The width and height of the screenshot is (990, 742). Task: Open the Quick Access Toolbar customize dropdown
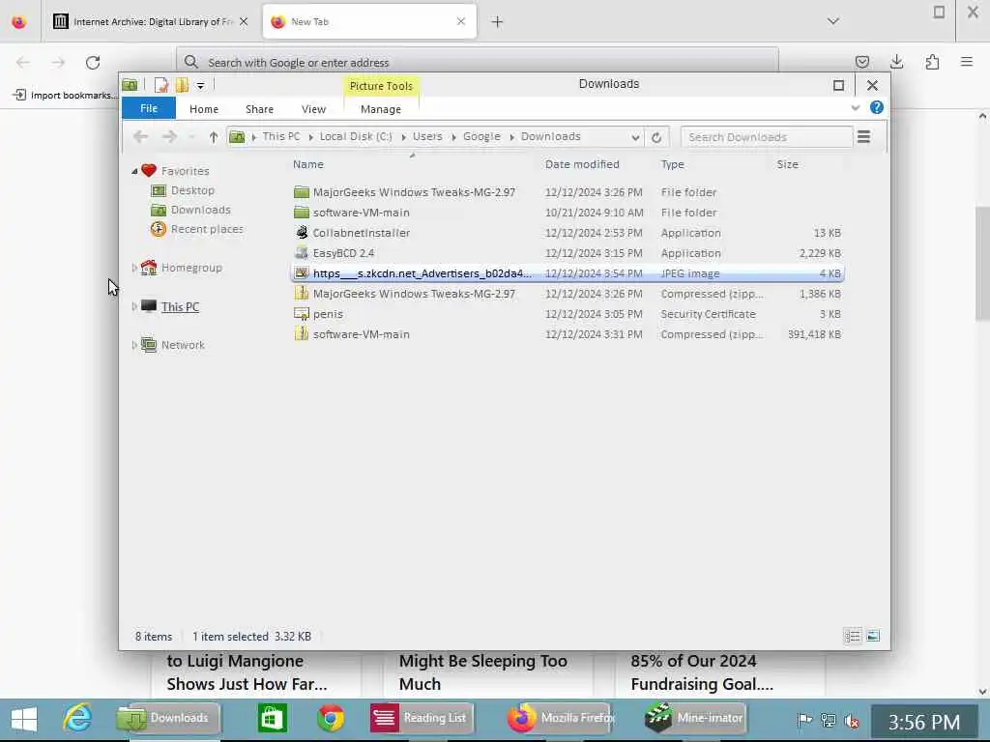click(200, 85)
